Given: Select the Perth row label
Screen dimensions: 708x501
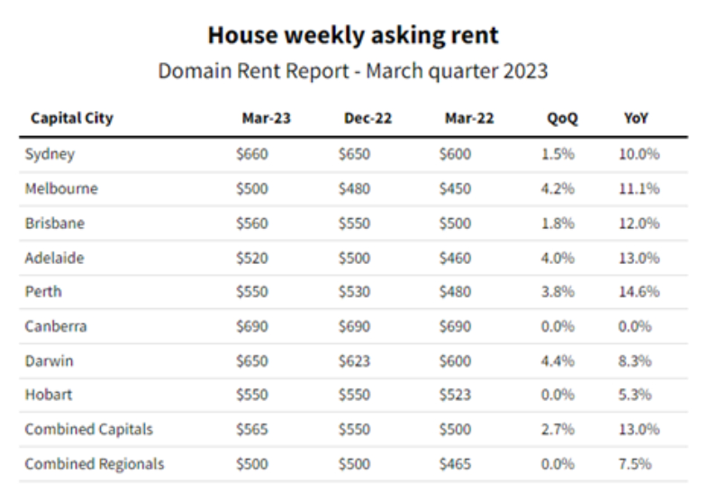Looking at the screenshot, I should click(44, 292).
